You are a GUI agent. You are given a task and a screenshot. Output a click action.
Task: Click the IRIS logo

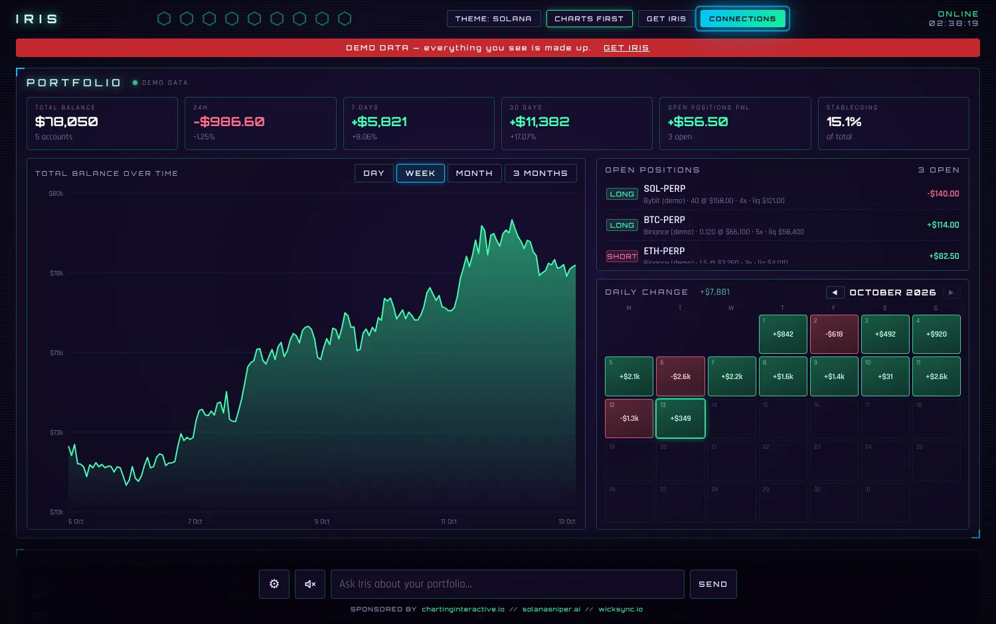click(x=37, y=19)
